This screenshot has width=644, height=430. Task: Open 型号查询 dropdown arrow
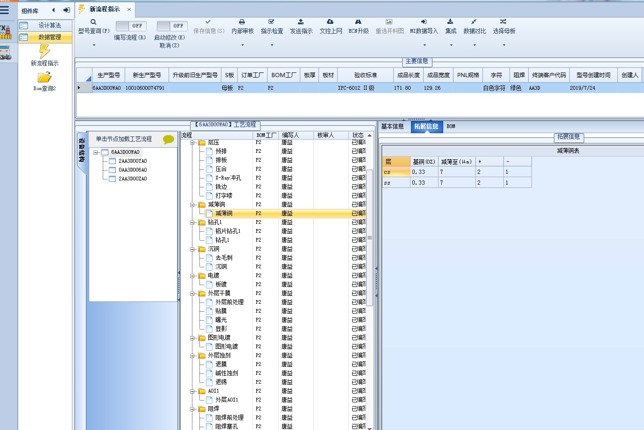point(94,45)
